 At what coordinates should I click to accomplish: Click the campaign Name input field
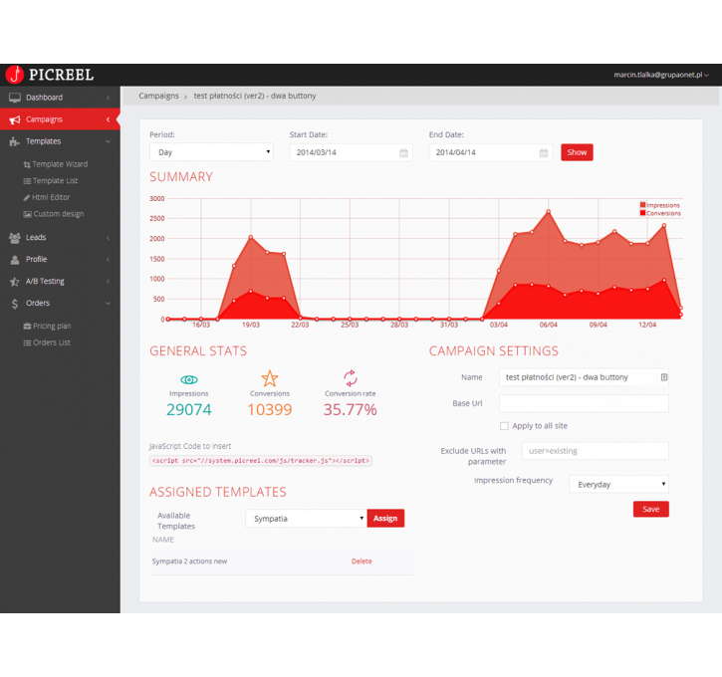[x=584, y=377]
